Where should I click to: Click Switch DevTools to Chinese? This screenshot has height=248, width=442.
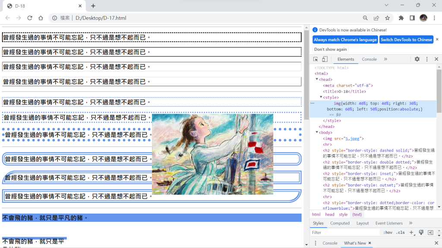click(x=406, y=40)
